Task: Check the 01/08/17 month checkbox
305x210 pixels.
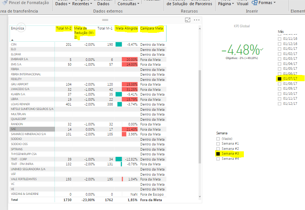Action: click(280, 84)
